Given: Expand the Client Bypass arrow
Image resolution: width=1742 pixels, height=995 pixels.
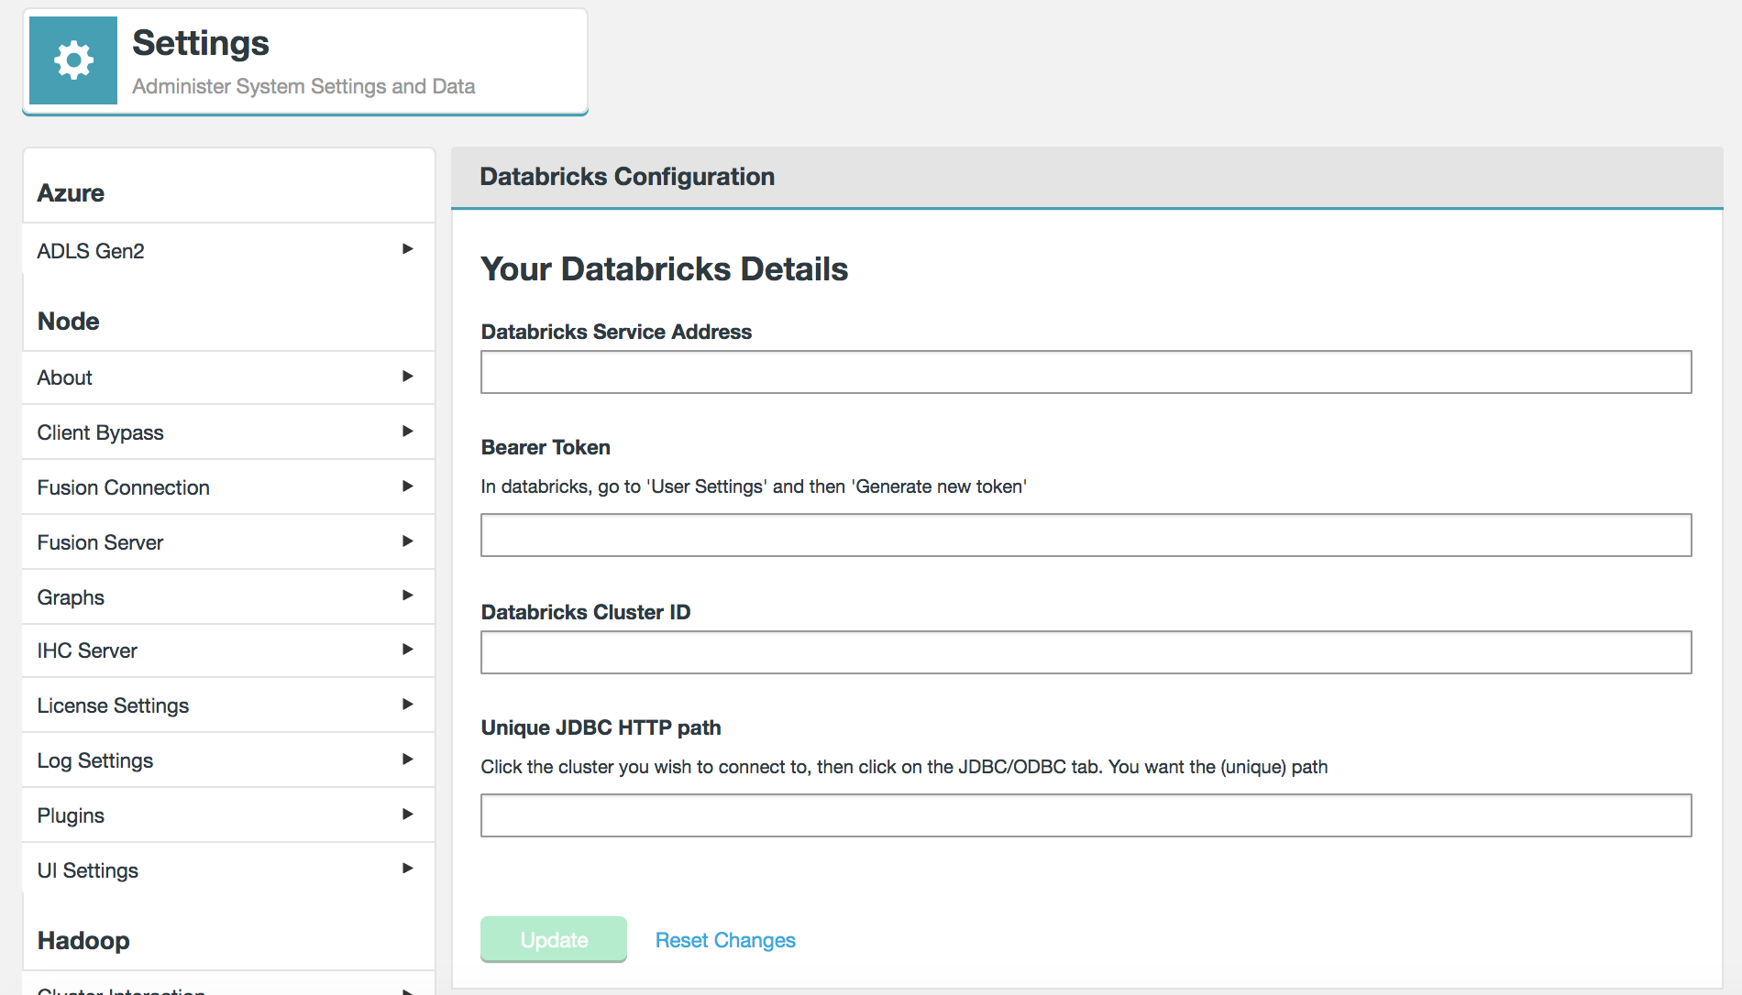Looking at the screenshot, I should [x=407, y=432].
